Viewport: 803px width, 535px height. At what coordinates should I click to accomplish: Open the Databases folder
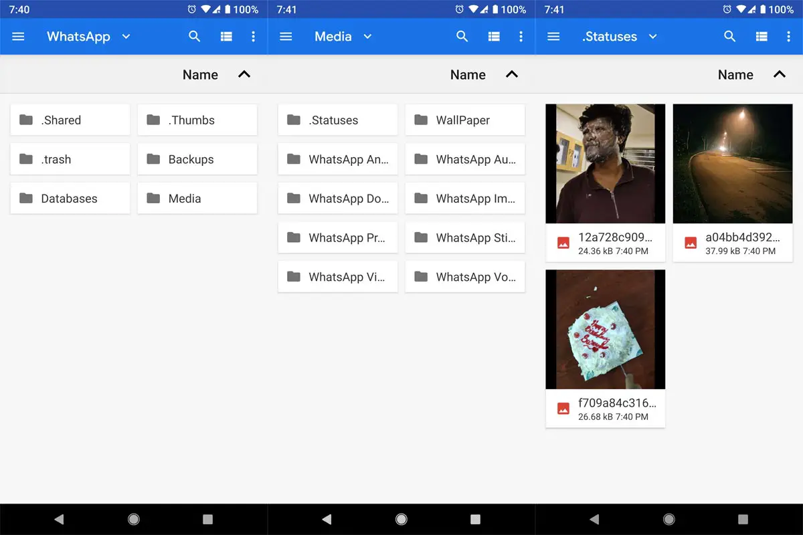pyautogui.click(x=70, y=199)
